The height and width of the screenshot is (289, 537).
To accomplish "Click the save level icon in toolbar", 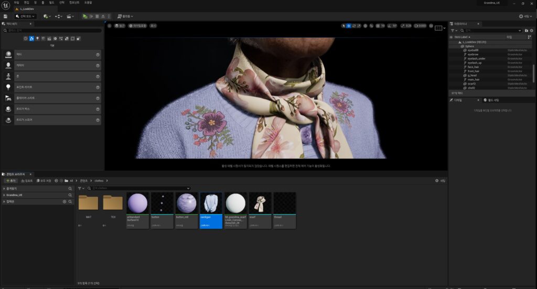I will [5, 16].
